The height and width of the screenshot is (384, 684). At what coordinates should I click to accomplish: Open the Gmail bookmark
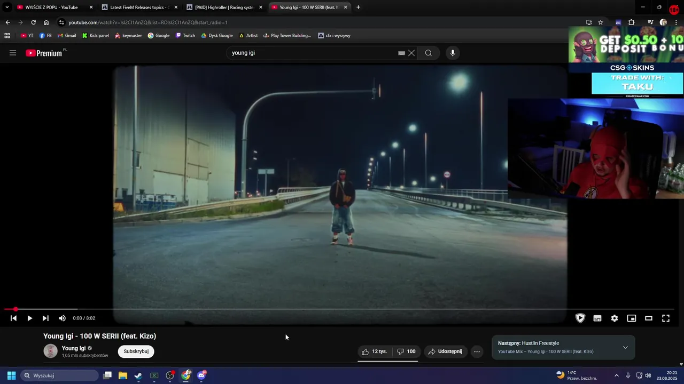(67, 36)
